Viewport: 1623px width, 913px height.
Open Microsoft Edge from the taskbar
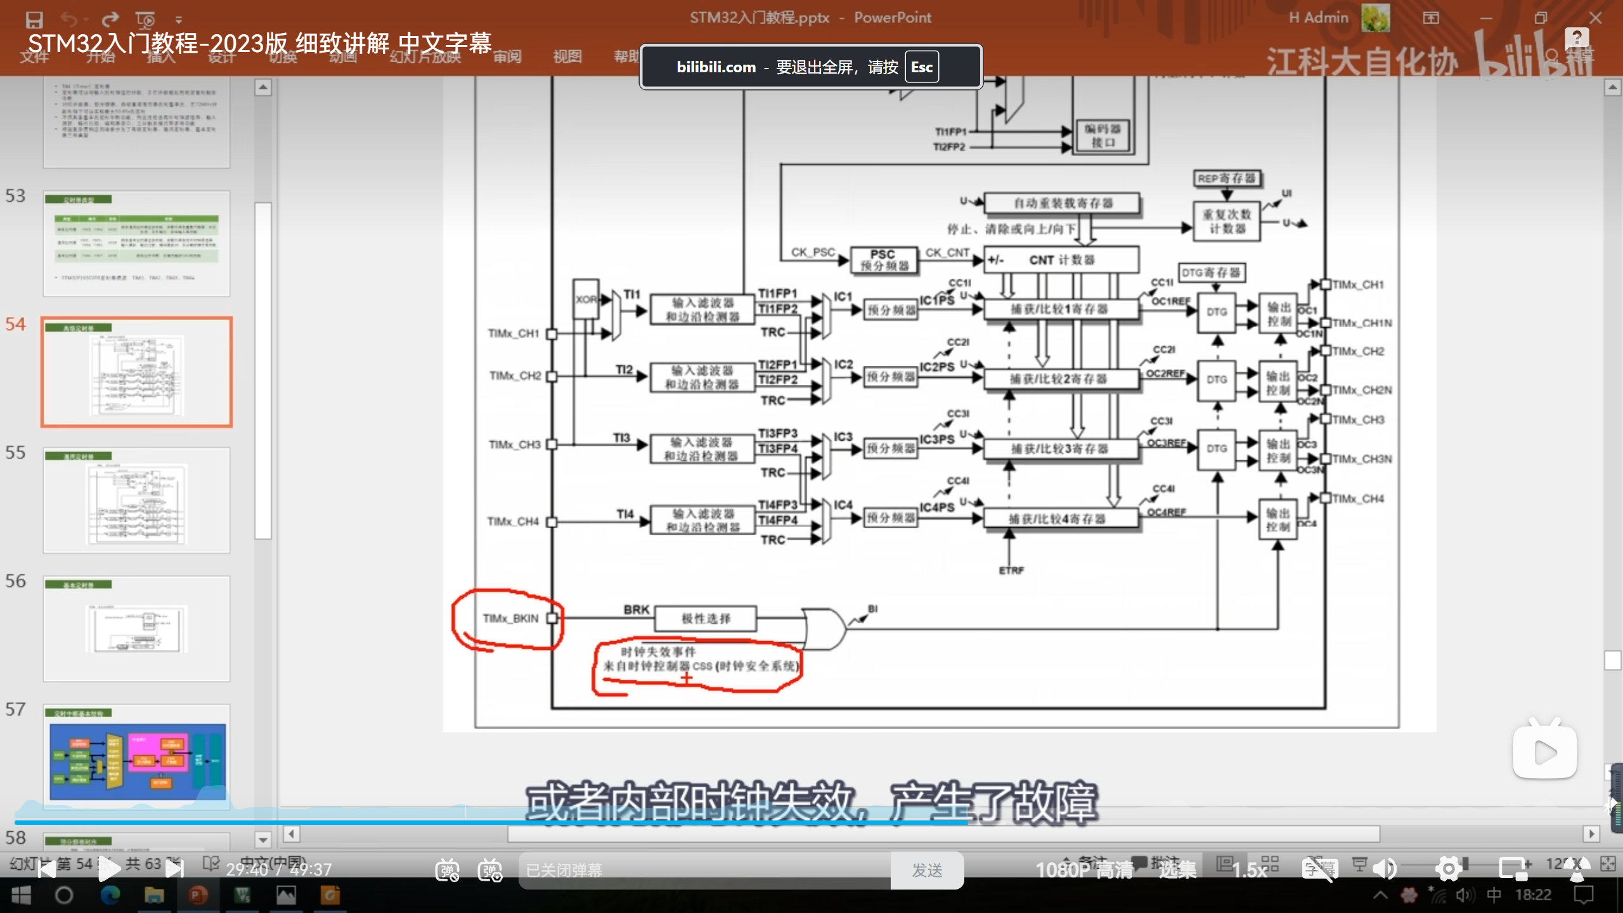click(110, 895)
